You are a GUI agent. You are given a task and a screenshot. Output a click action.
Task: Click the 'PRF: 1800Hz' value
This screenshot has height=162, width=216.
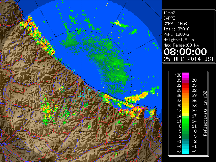click(x=177, y=34)
